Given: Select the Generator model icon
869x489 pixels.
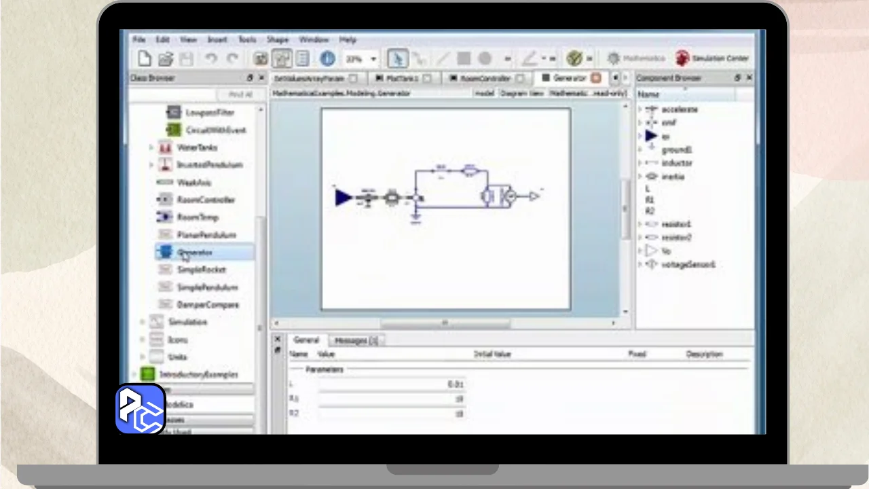Looking at the screenshot, I should click(165, 253).
